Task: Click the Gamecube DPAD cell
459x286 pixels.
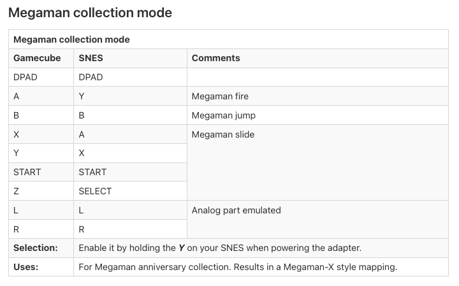Action: pyautogui.click(x=41, y=77)
